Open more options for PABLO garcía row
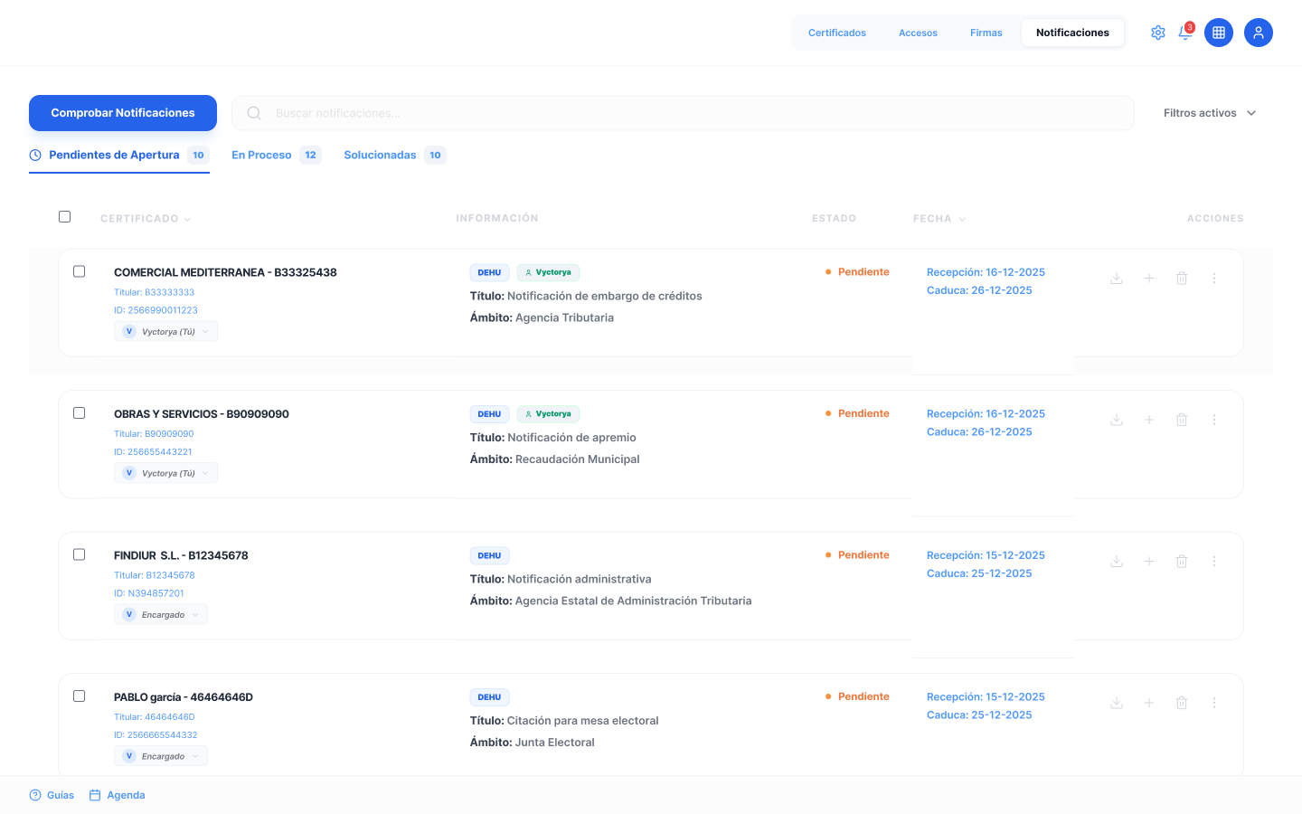This screenshot has width=1302, height=814. click(1214, 703)
